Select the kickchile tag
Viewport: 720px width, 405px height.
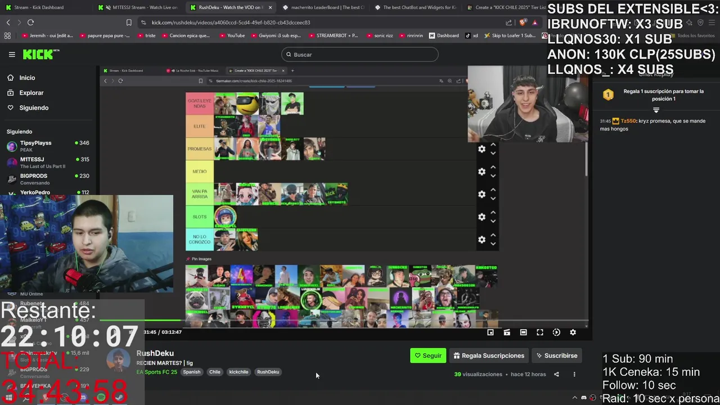tap(238, 372)
